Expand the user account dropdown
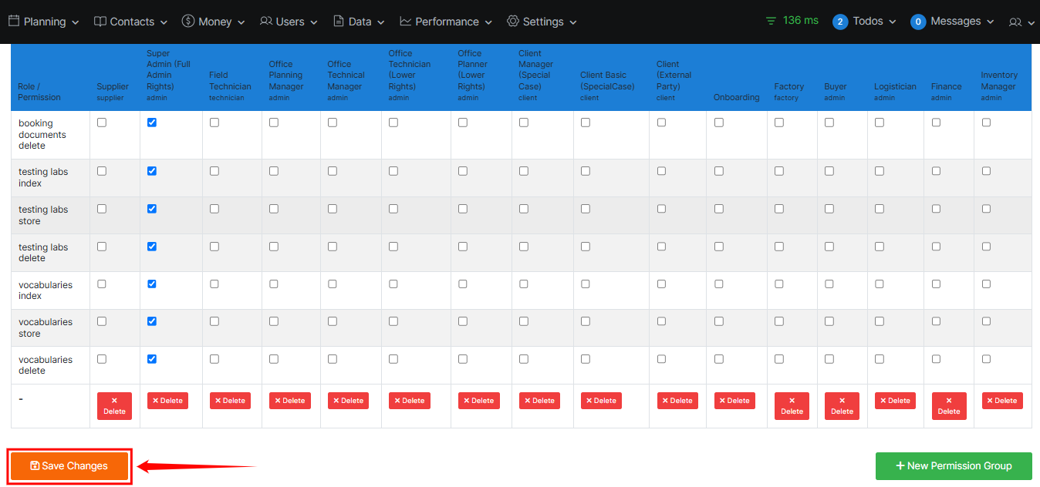This screenshot has height=487, width=1040. tap(1021, 22)
